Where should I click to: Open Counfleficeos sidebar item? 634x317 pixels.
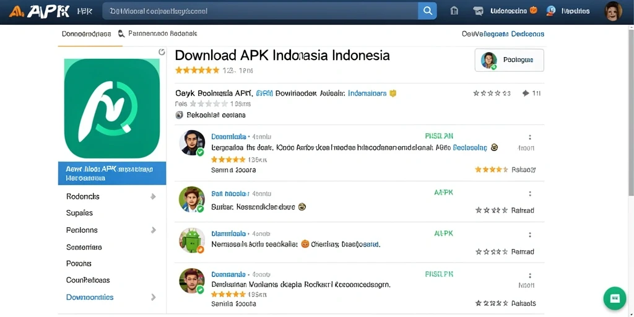88,280
